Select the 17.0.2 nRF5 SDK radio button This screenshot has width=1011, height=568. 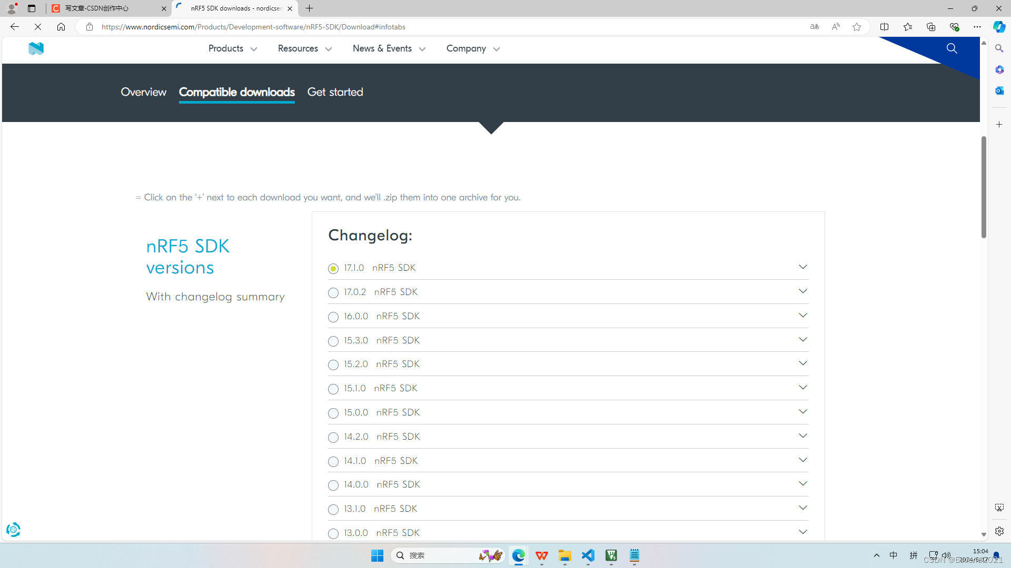[x=333, y=293]
